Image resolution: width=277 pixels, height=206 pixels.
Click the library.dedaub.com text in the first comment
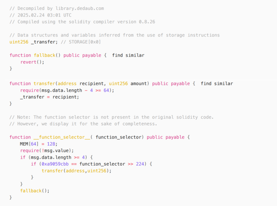point(80,9)
